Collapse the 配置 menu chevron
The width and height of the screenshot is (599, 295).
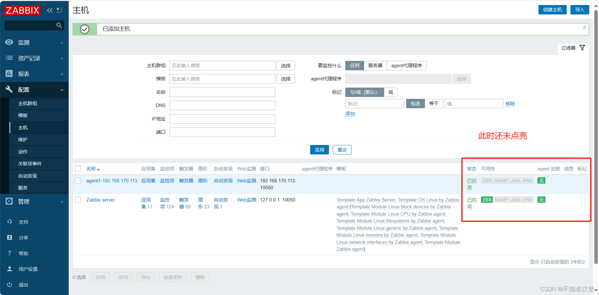[x=62, y=90]
